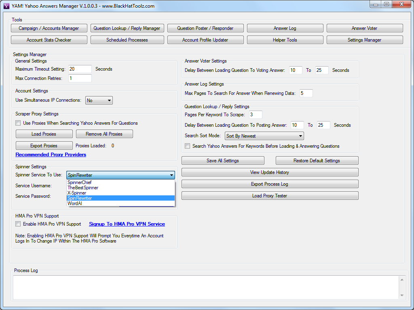Click Export Proxies button
The image size is (414, 310).
[44, 145]
